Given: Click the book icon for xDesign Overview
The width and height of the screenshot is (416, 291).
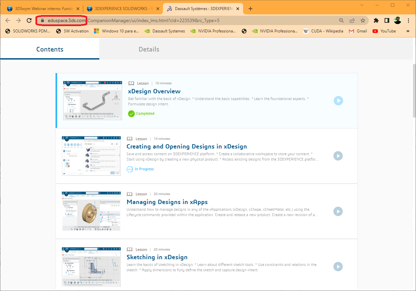Looking at the screenshot, I should (x=131, y=83).
